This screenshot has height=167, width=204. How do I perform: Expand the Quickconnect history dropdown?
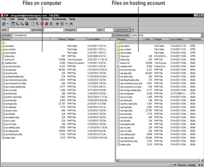[x=132, y=30]
